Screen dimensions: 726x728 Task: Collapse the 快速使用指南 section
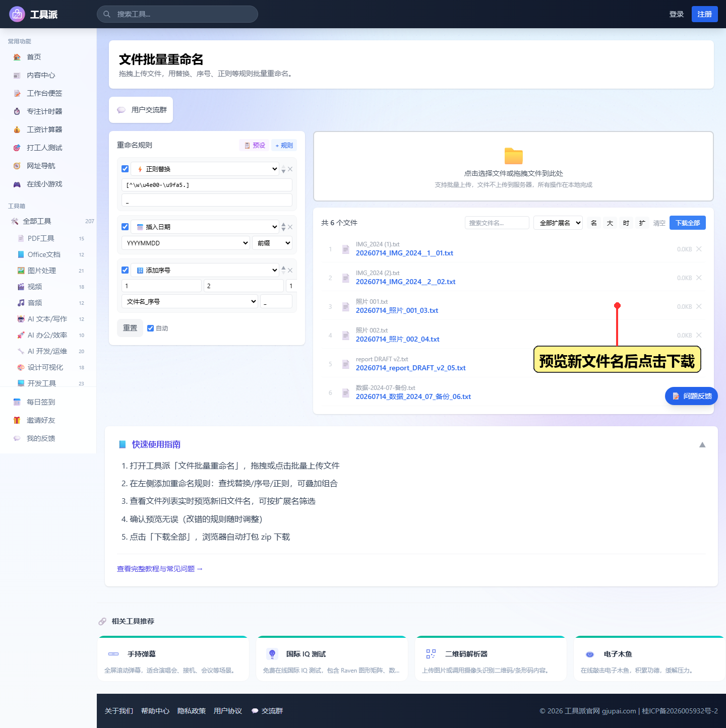click(x=702, y=444)
